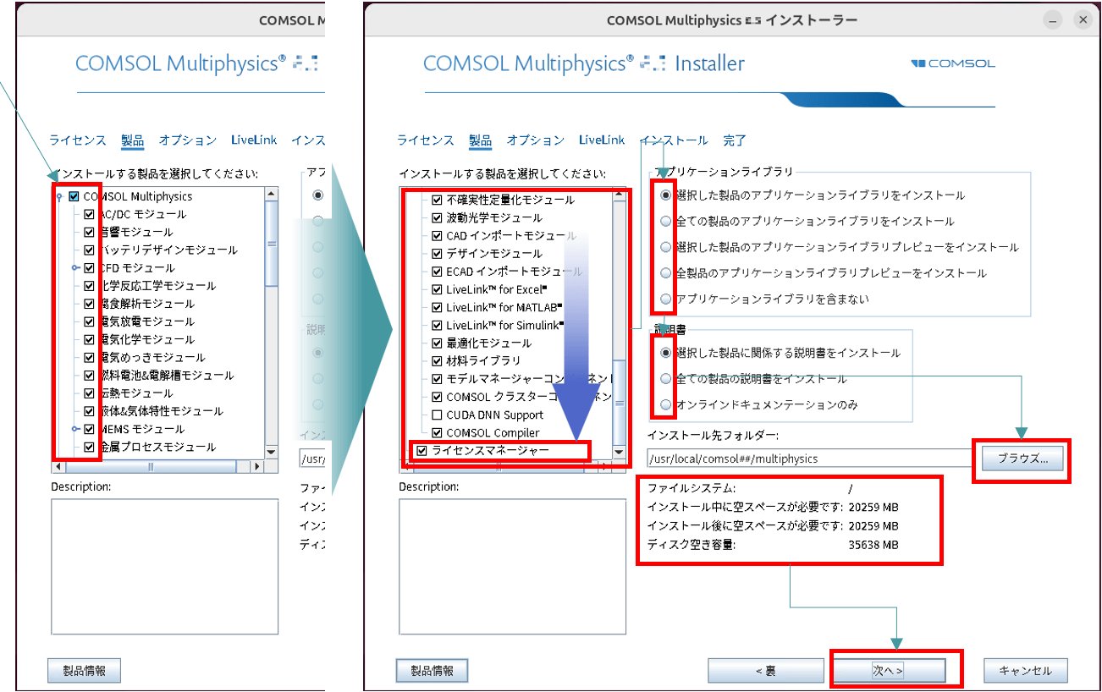This screenshot has width=1102, height=692.
Task: Expand the CFD モジュール tree node
Action: [x=76, y=267]
